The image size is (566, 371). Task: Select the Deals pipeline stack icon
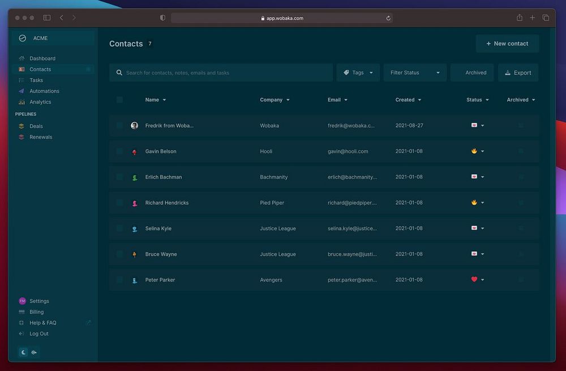pyautogui.click(x=22, y=126)
